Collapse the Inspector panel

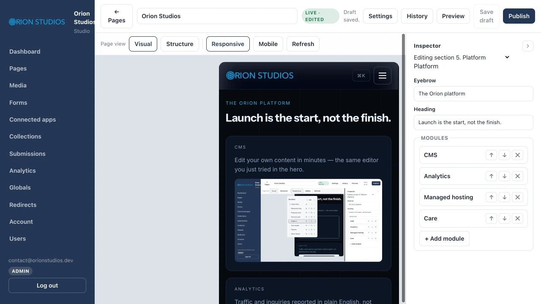click(x=527, y=46)
